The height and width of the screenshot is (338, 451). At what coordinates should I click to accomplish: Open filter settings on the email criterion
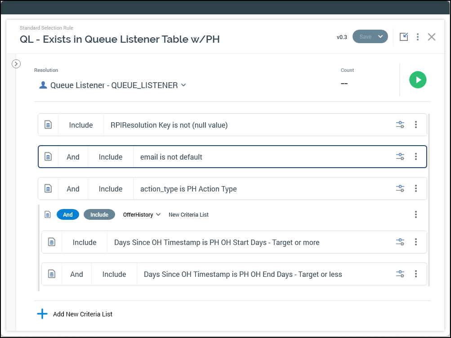point(400,156)
